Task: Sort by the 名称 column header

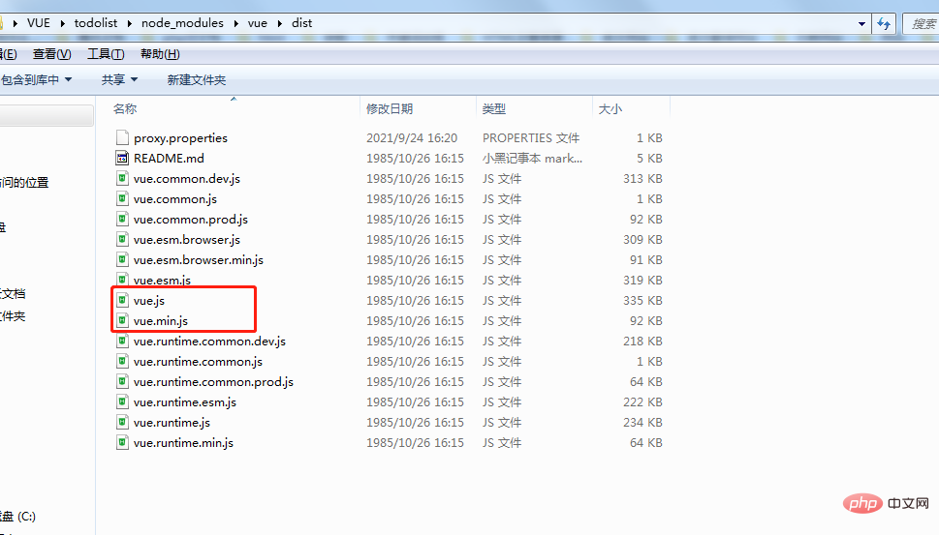Action: [125, 108]
